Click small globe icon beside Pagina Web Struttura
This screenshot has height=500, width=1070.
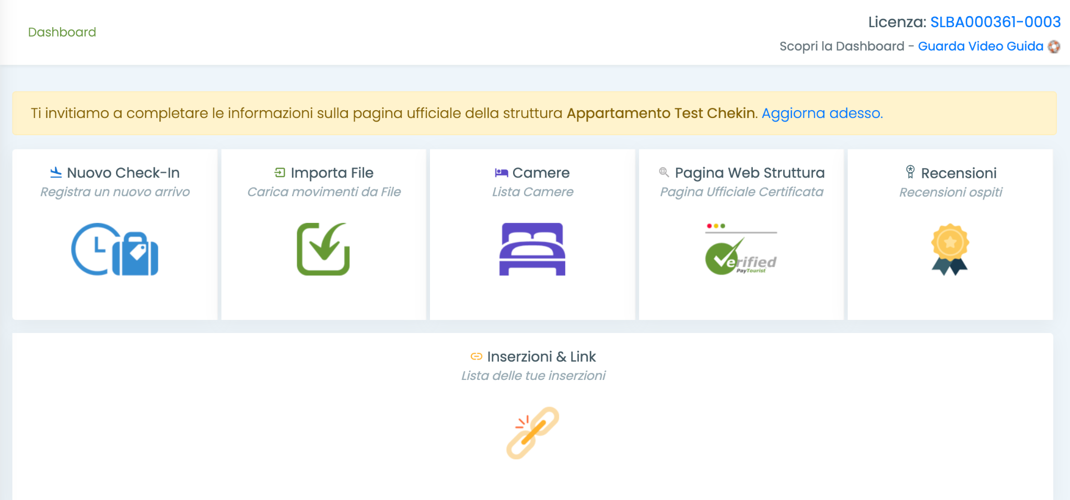(x=664, y=172)
